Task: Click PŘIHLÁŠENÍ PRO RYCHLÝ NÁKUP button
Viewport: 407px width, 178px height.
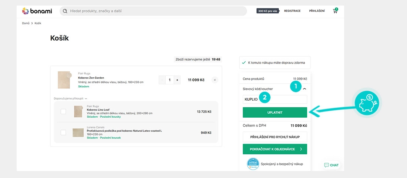Action: click(x=275, y=137)
